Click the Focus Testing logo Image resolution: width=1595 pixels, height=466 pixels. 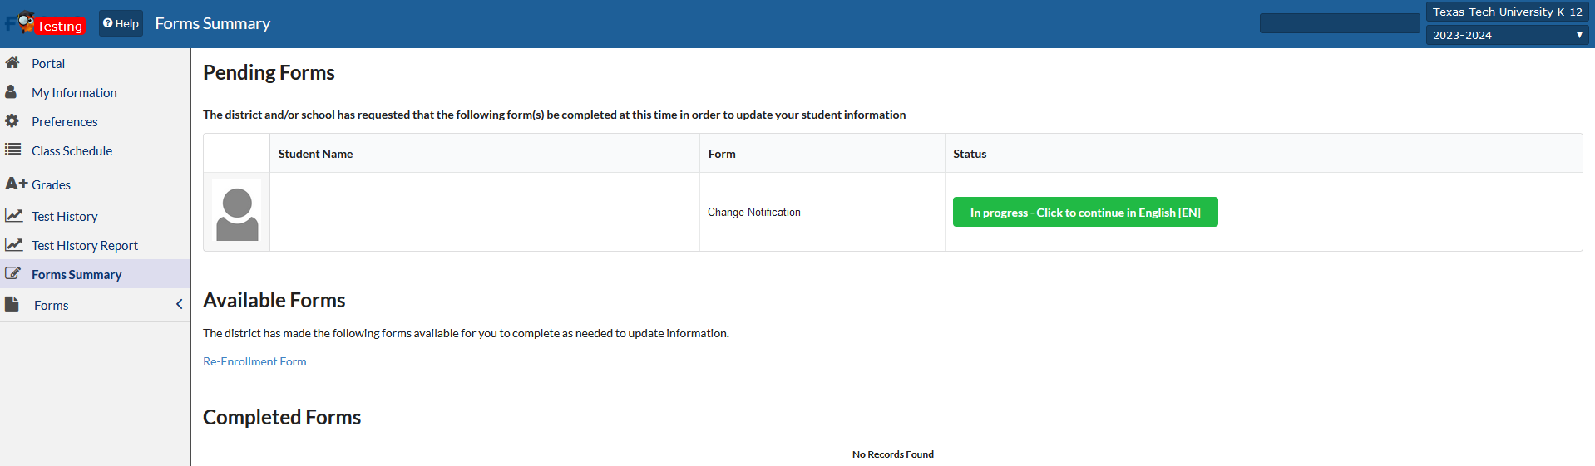45,23
